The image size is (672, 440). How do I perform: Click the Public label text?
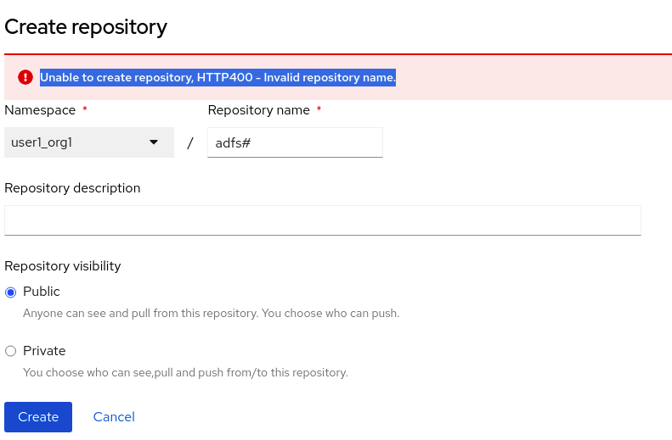42,292
